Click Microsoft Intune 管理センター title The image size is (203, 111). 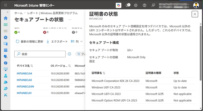pos(34,5)
